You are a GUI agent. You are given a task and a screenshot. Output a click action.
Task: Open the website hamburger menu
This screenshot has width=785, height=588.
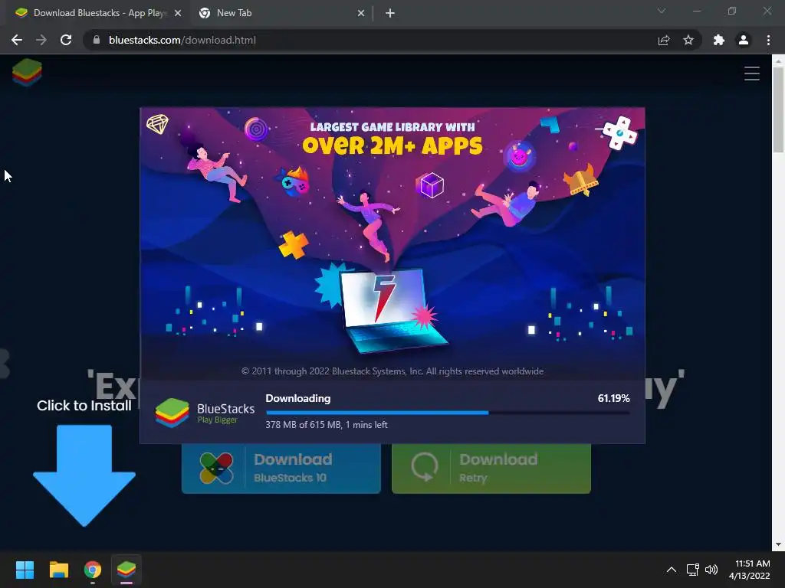point(751,73)
